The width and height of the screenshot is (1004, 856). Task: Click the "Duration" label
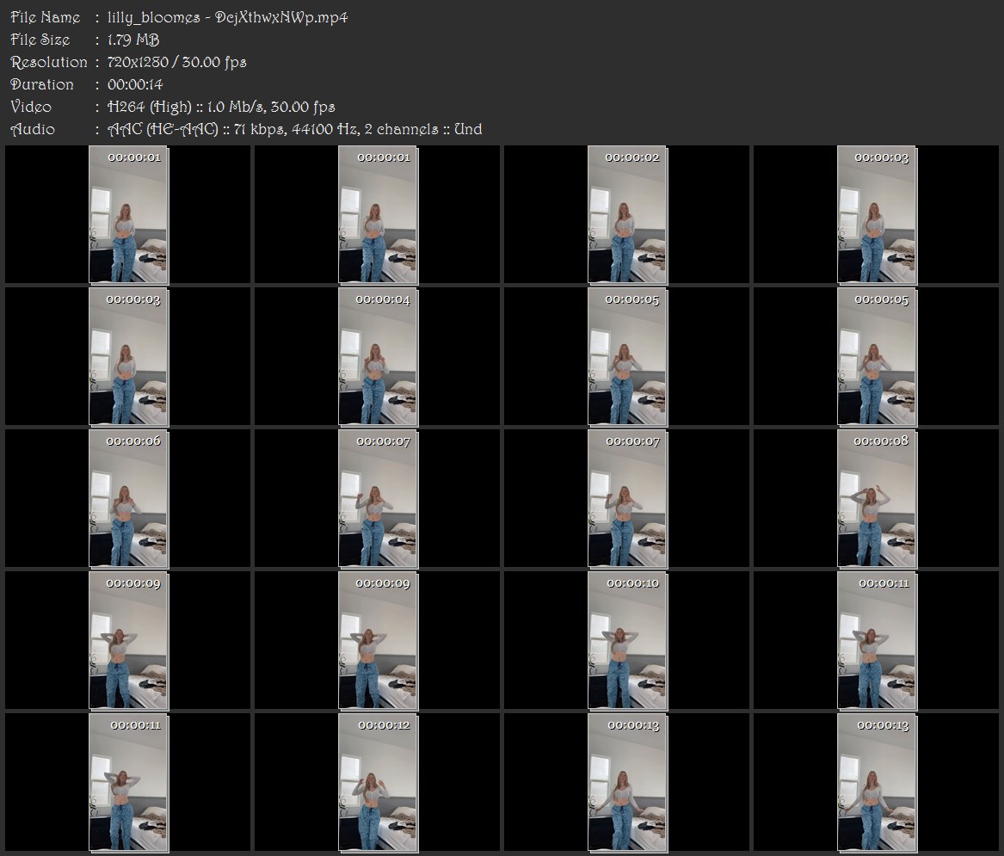(42, 84)
